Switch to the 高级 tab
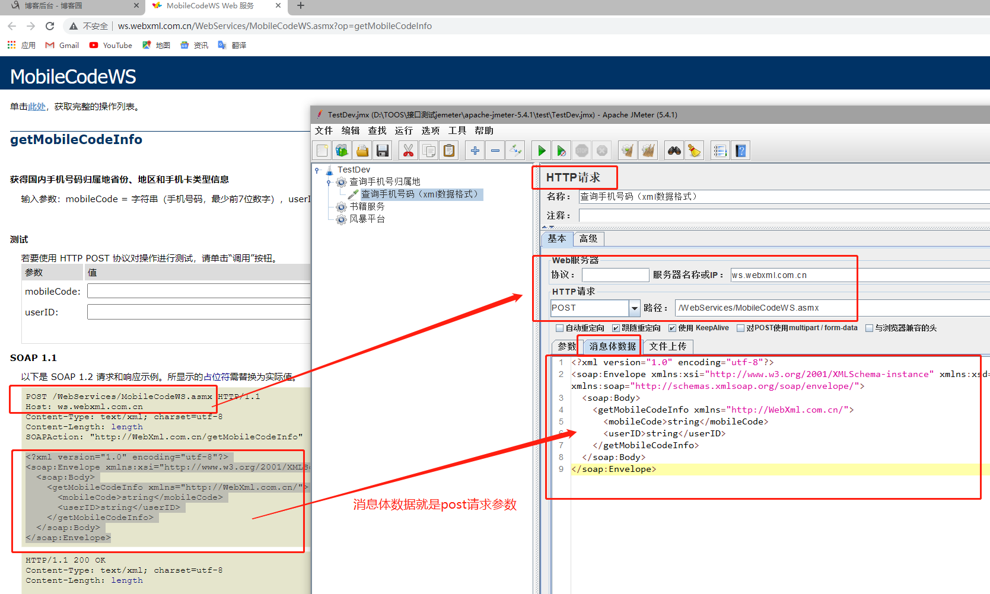This screenshot has width=990, height=594. 588,238
